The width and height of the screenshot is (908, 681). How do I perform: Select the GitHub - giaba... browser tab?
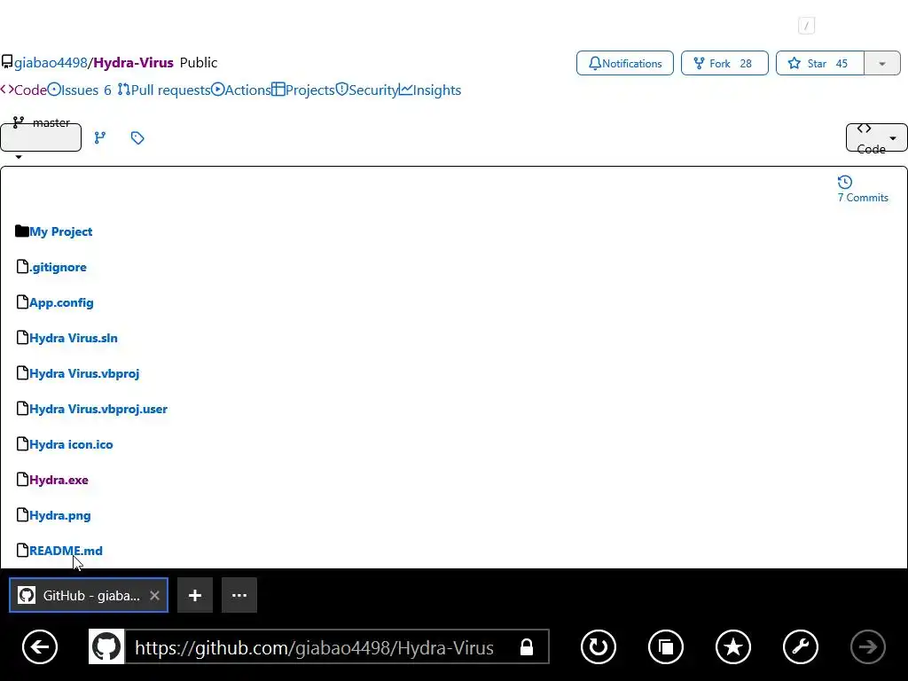pyautogui.click(x=89, y=595)
